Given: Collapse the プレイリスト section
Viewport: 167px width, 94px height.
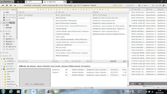Looking at the screenshot, I should 1,31.
